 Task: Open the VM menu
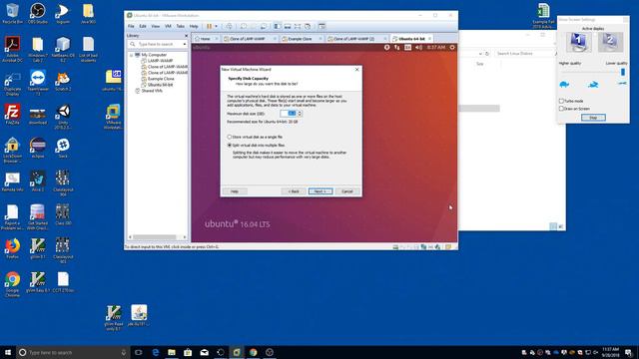(x=168, y=27)
